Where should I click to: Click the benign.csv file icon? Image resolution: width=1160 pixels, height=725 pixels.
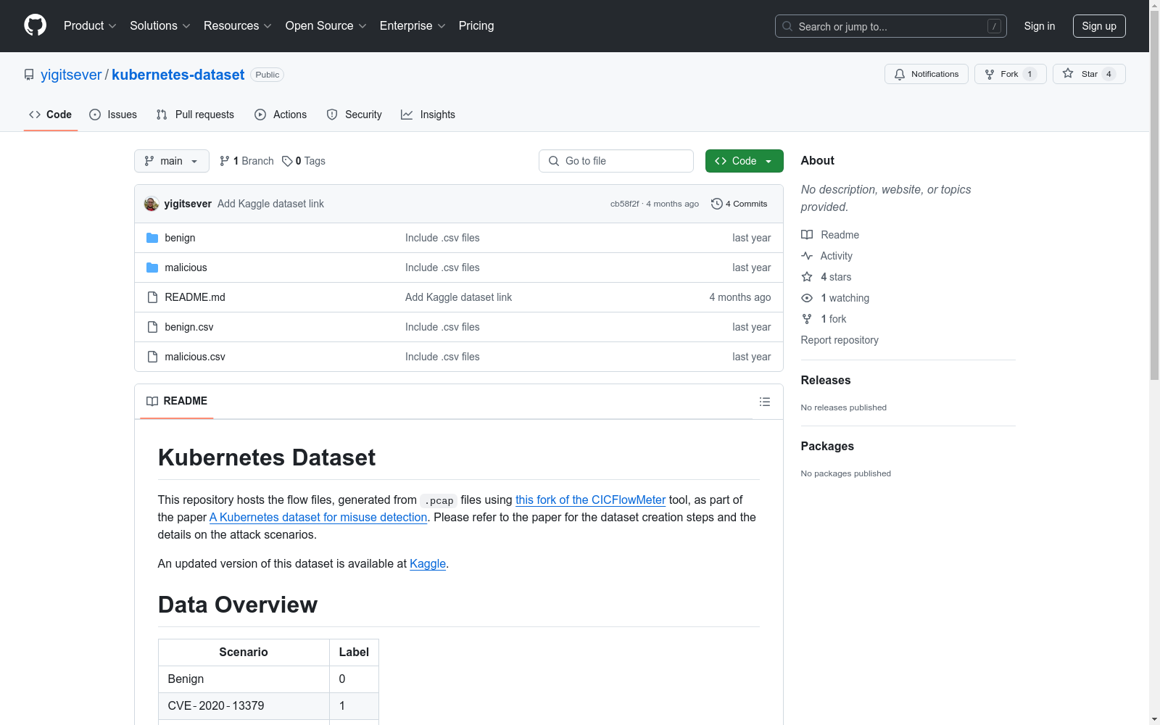pyautogui.click(x=152, y=327)
